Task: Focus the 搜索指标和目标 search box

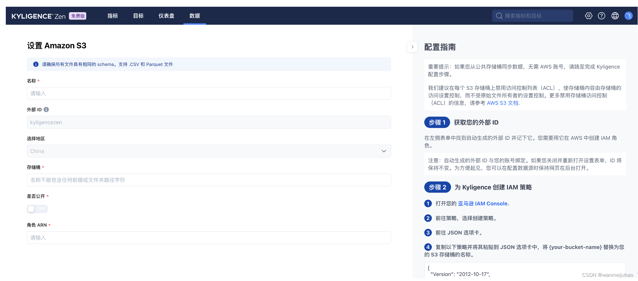Action: 533,16
